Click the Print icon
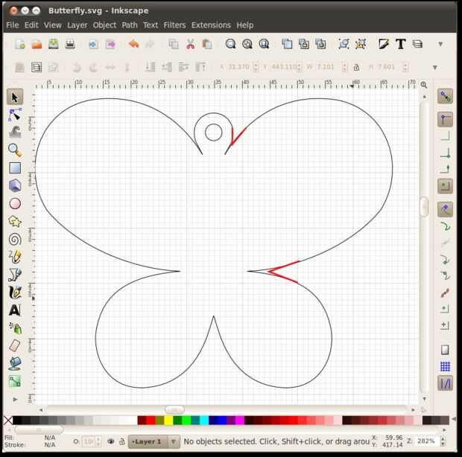Screen dimensions: 462x457 pos(70,44)
